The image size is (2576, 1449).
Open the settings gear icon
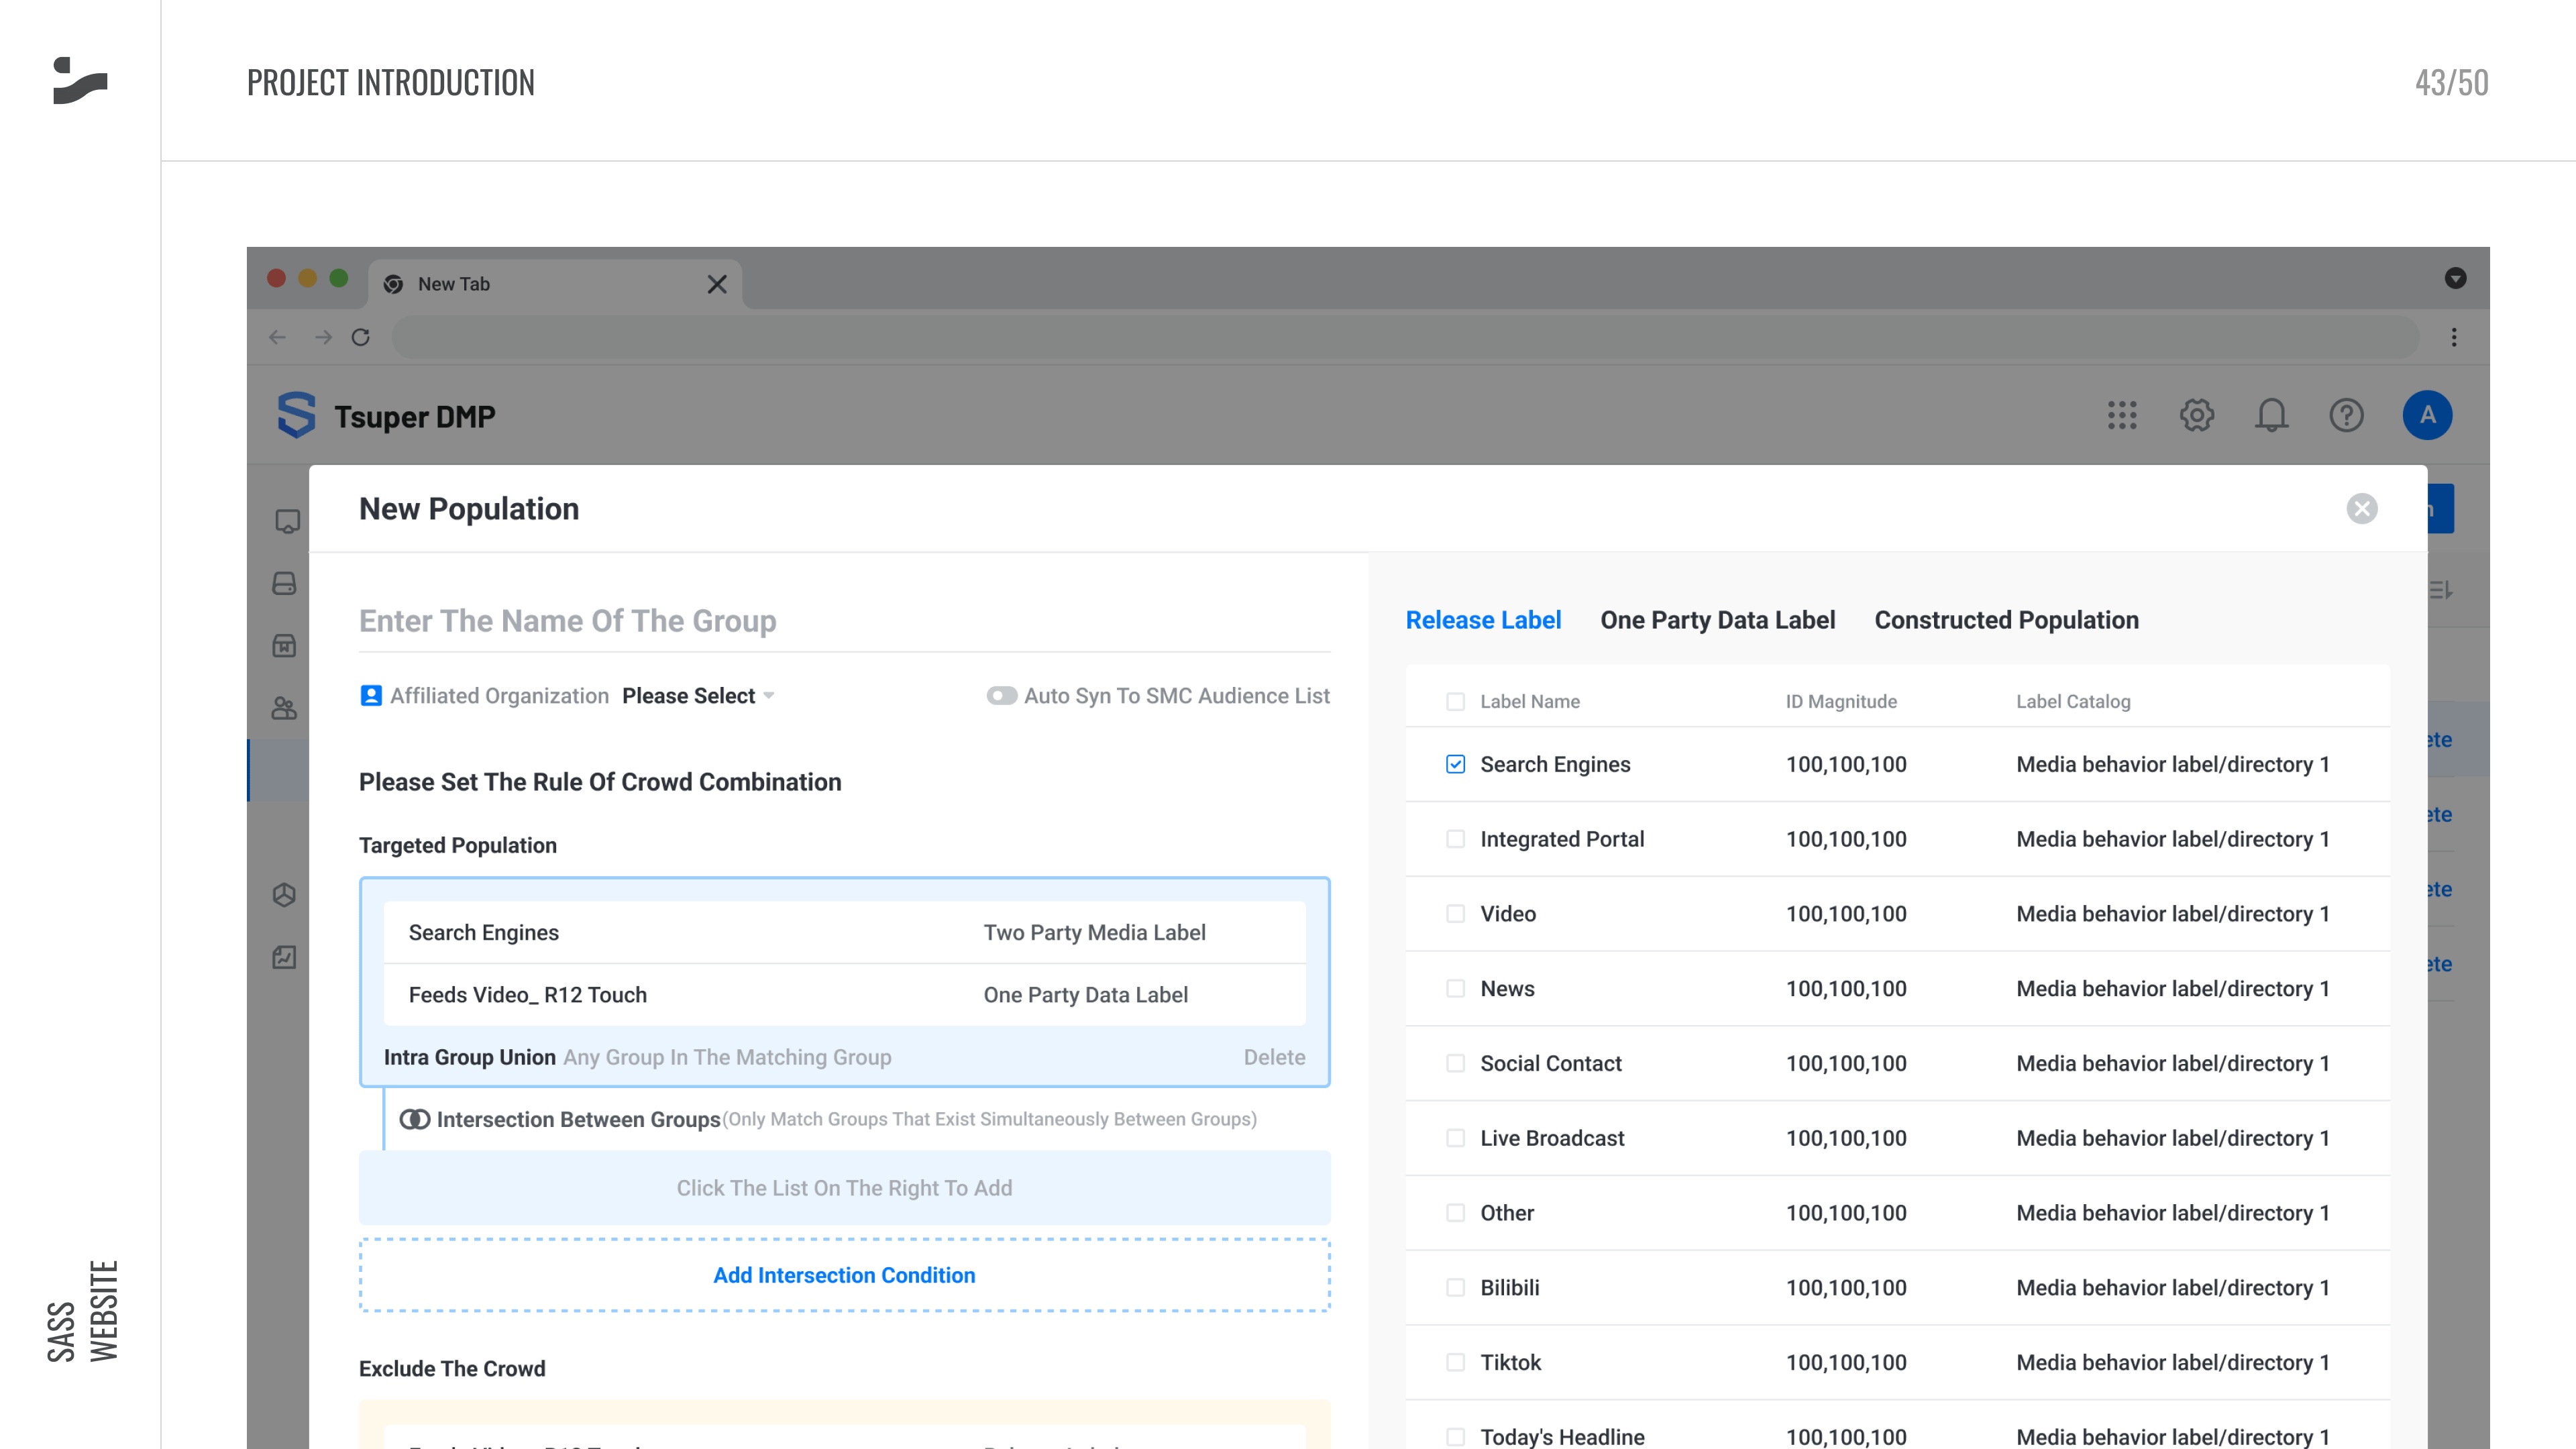coord(2196,415)
